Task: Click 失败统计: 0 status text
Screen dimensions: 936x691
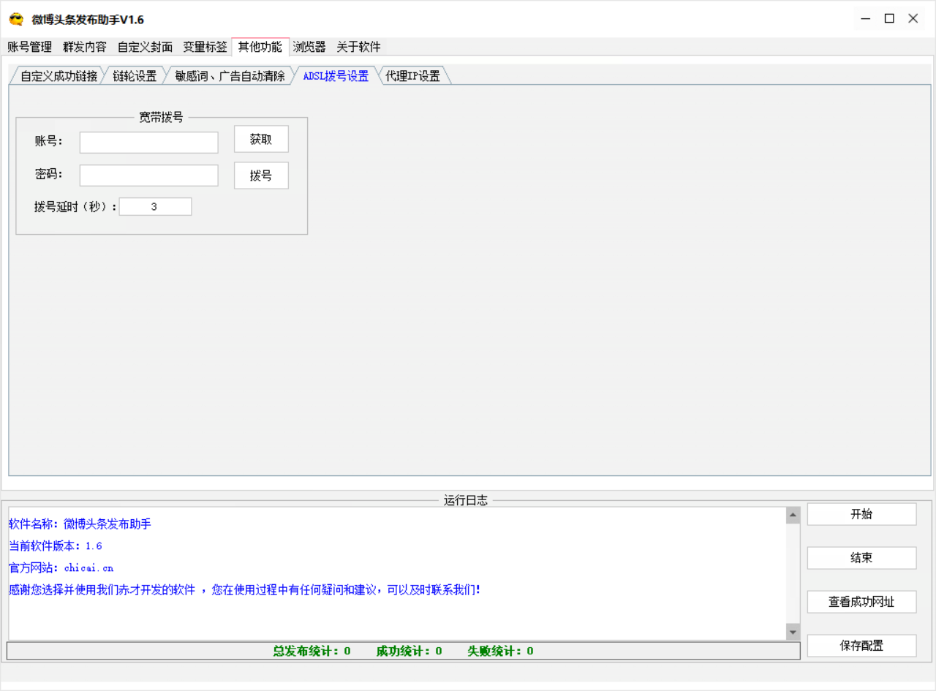Action: click(501, 651)
